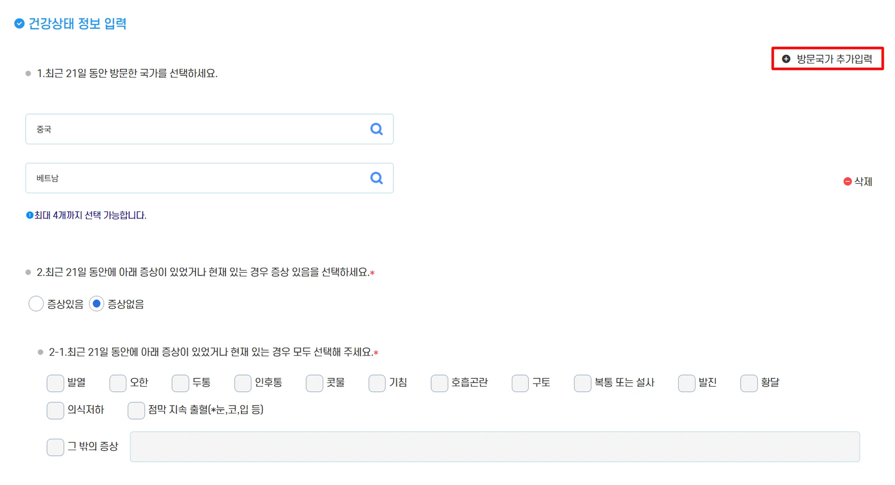Check the 황달 checkbox

pos(749,383)
